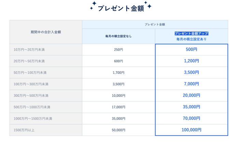The image size is (239, 144).
Task: Click the 毎月の積立設定なし column header
Action: pyautogui.click(x=118, y=36)
